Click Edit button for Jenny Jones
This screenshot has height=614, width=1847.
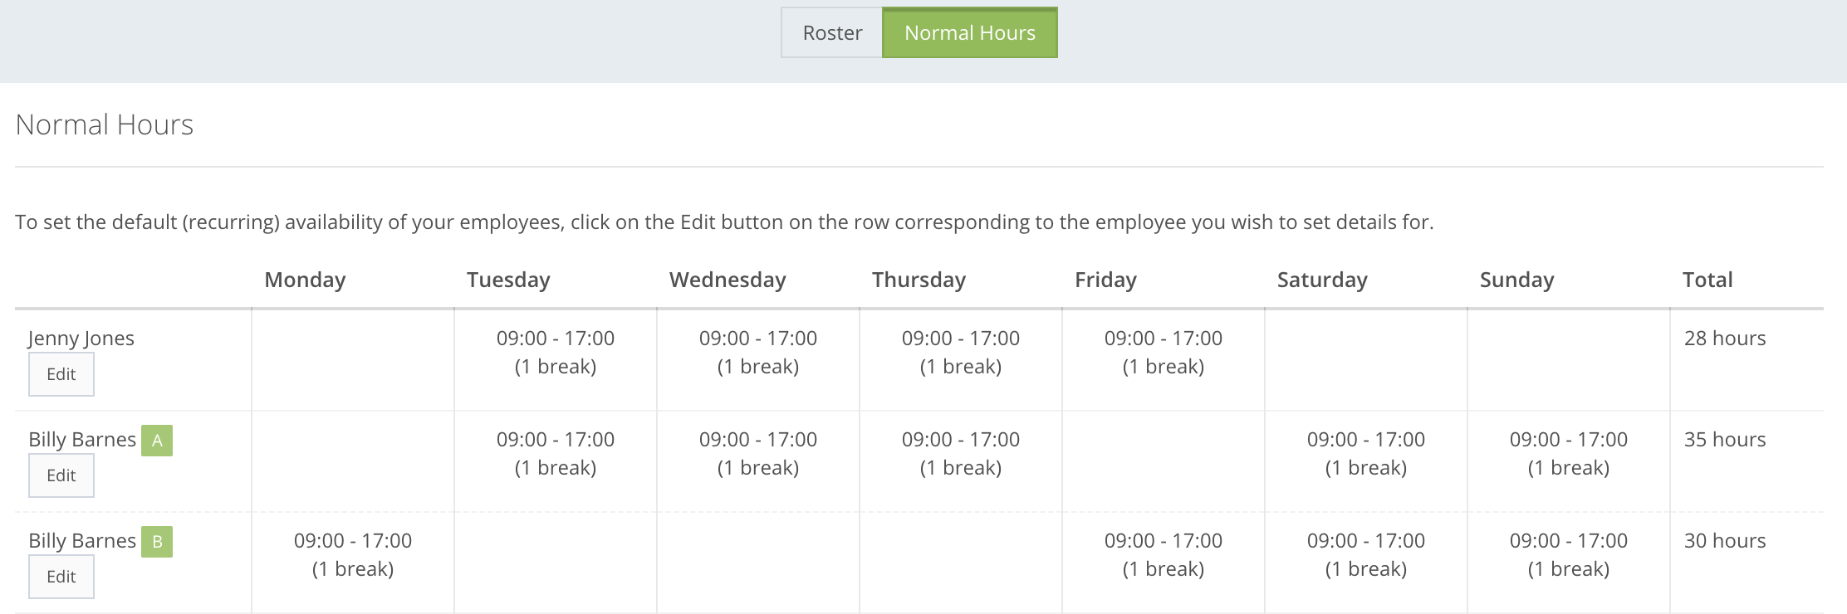(x=61, y=374)
